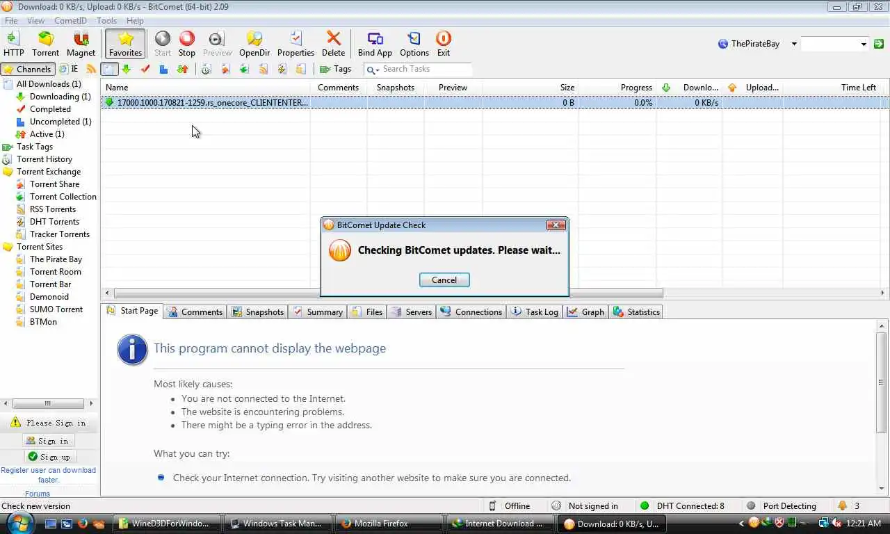Open the Options settings icon
The height and width of the screenshot is (534, 890).
pos(414,43)
